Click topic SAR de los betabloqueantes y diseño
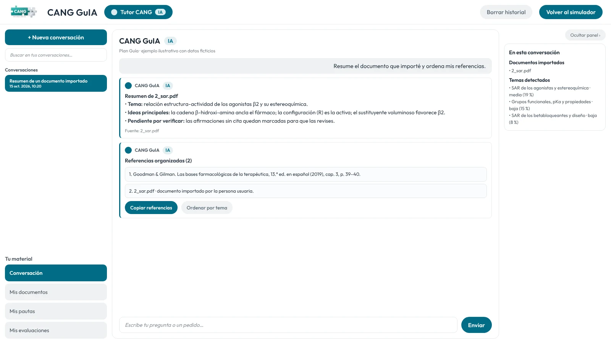Image resolution: width=611 pixels, height=344 pixels. point(553,119)
